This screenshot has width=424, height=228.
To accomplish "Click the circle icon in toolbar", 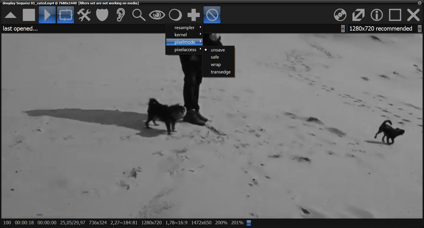I will click(x=175, y=15).
